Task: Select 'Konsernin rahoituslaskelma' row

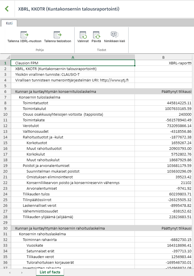Action: click(x=73, y=234)
